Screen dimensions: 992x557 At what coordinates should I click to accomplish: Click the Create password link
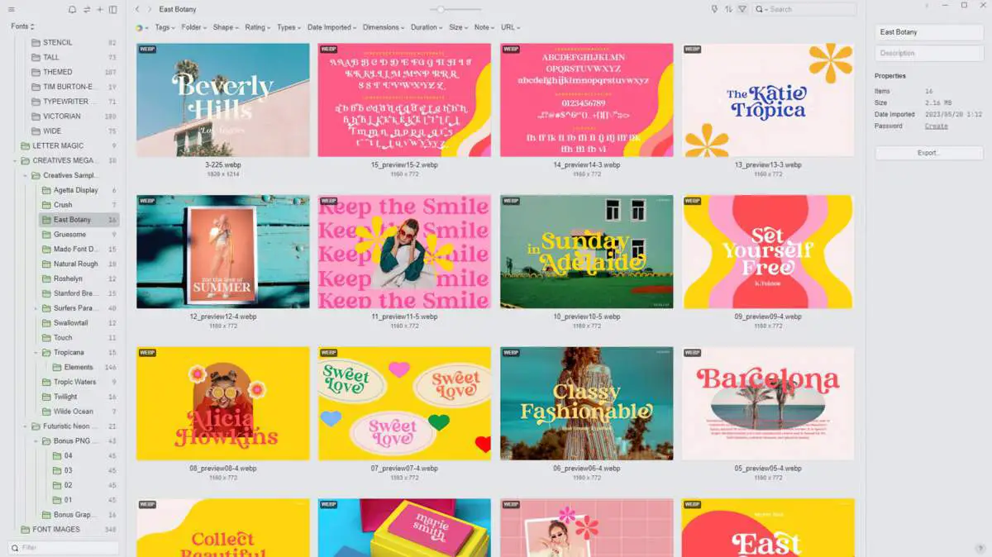point(937,126)
